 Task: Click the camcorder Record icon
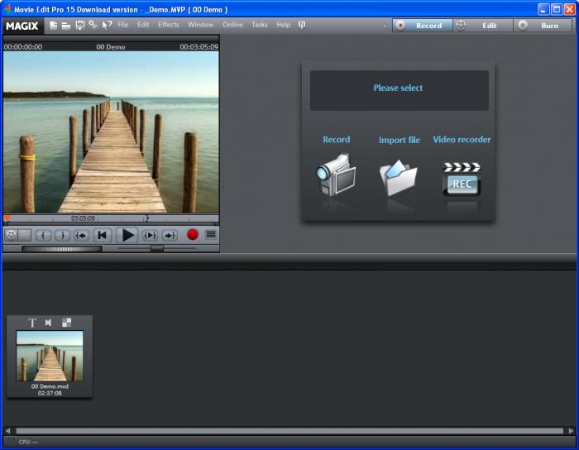click(x=336, y=175)
